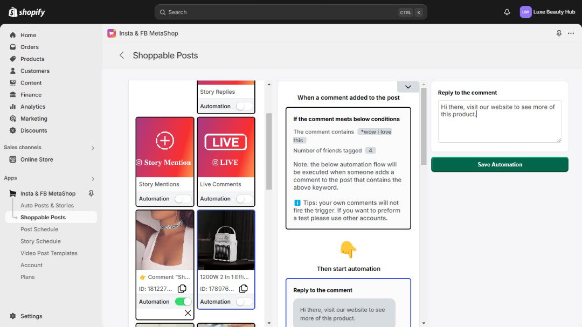Click the Discounts badge icon
The width and height of the screenshot is (582, 327).
click(13, 130)
